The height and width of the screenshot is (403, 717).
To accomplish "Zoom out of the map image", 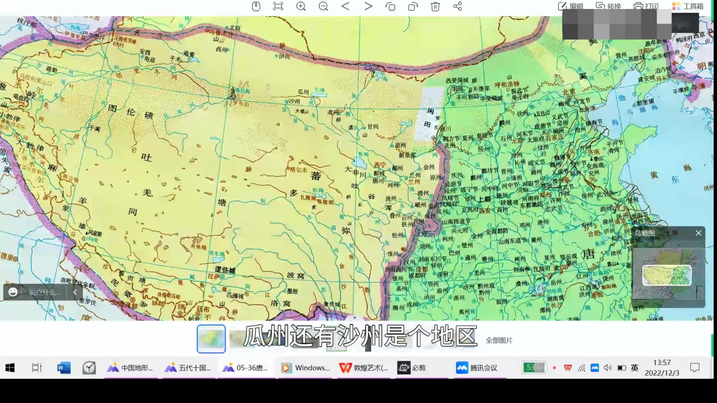I will pos(323,6).
